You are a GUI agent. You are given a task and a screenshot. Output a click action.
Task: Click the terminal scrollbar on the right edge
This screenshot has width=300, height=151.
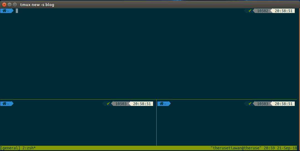(299, 79)
